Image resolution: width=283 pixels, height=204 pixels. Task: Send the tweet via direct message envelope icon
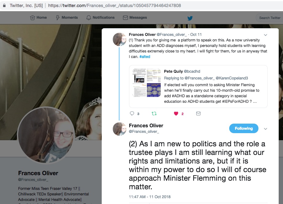pos(198,114)
